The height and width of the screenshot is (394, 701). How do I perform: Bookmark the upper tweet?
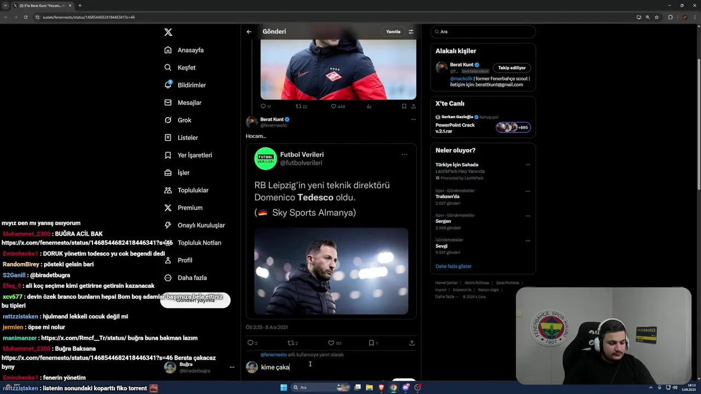click(x=404, y=106)
